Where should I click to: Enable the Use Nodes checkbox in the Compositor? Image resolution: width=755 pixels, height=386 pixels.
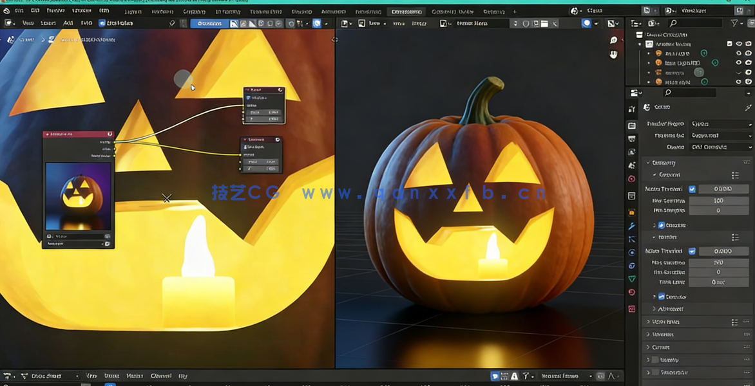[101, 24]
